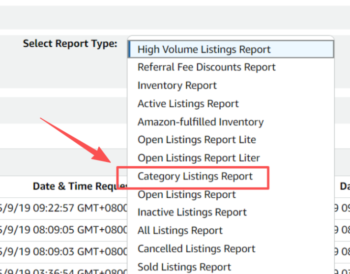This screenshot has height=274, width=350.
Task: Pick Cancelled Listings Report
Action: 196,249
